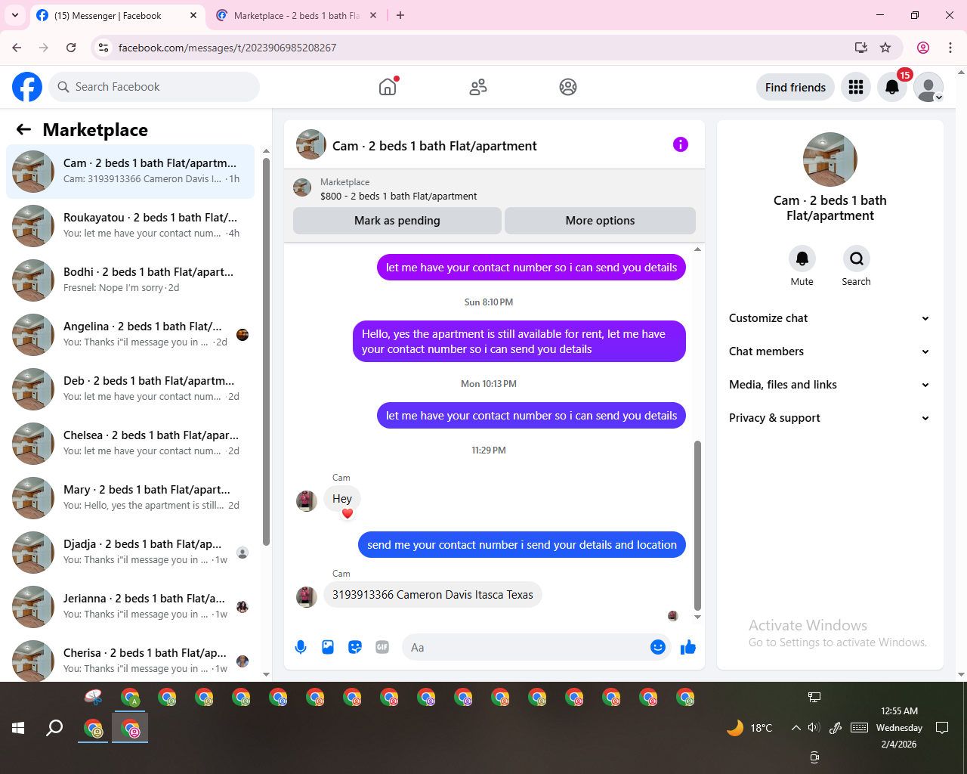Click the Mute bell icon
The height and width of the screenshot is (774, 967).
802,259
